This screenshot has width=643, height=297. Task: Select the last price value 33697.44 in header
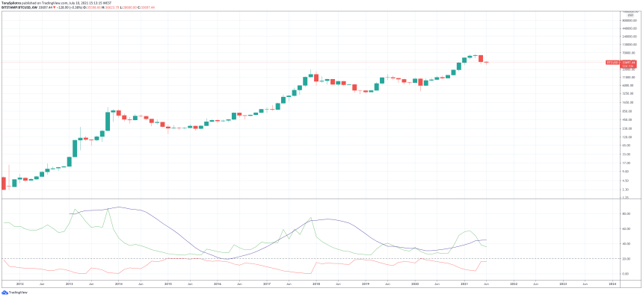pyautogui.click(x=45, y=7)
